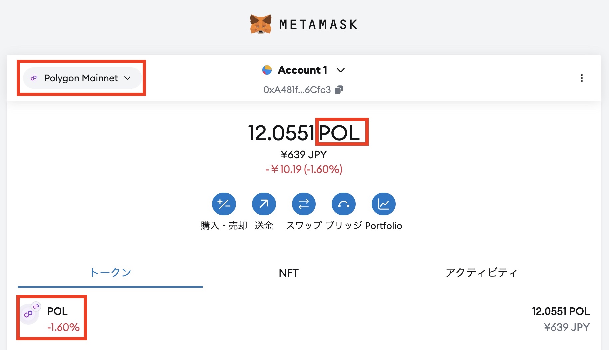Viewport: 609px width, 350px height.
Task: Open the POL token details row
Action: 299,318
